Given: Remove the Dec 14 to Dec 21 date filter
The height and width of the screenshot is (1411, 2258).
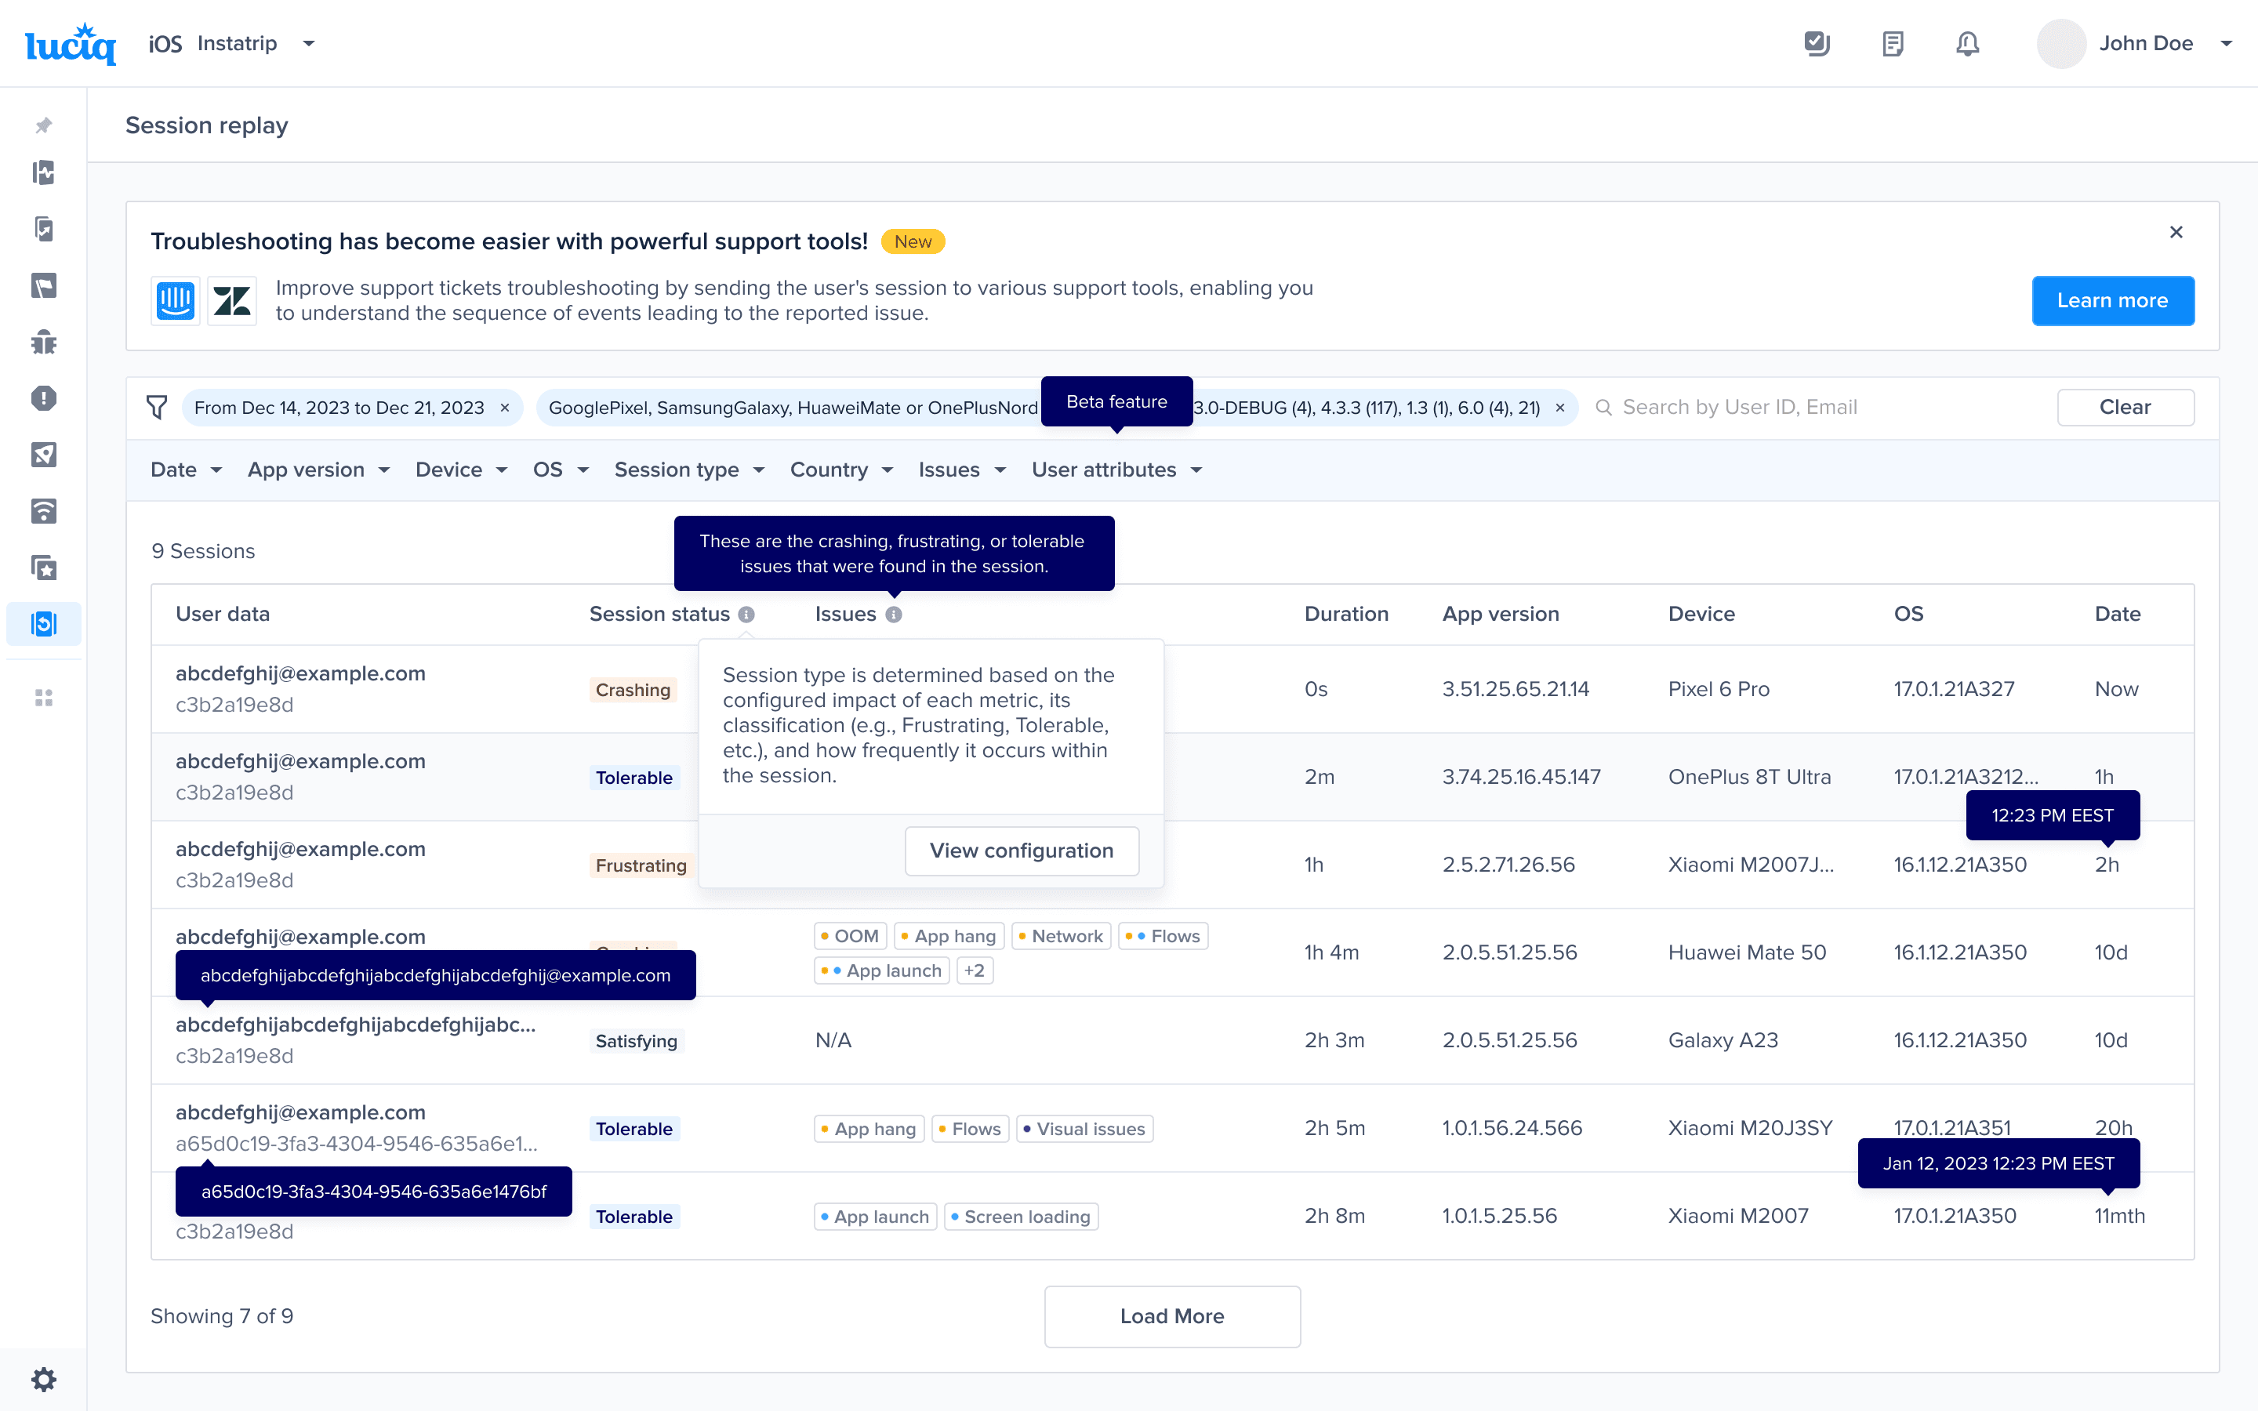Looking at the screenshot, I should 505,408.
